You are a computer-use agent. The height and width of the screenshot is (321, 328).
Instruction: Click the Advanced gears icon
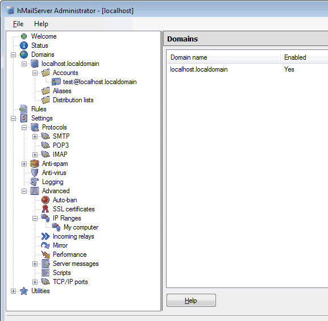pyautogui.click(x=35, y=191)
